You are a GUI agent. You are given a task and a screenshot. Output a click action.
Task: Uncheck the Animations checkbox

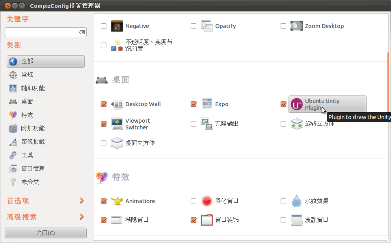[x=104, y=201]
